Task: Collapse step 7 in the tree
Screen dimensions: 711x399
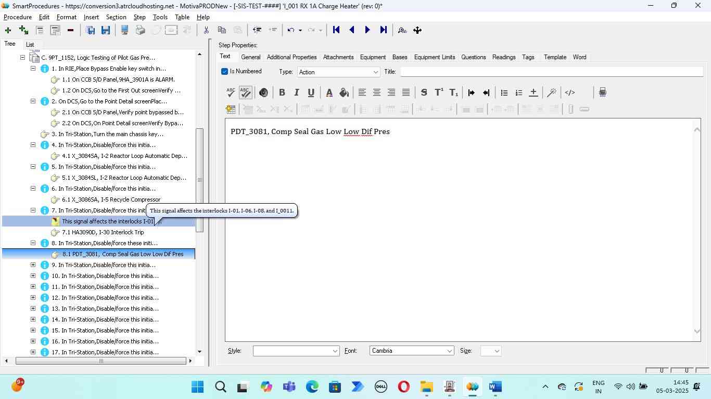Action: [x=33, y=210]
